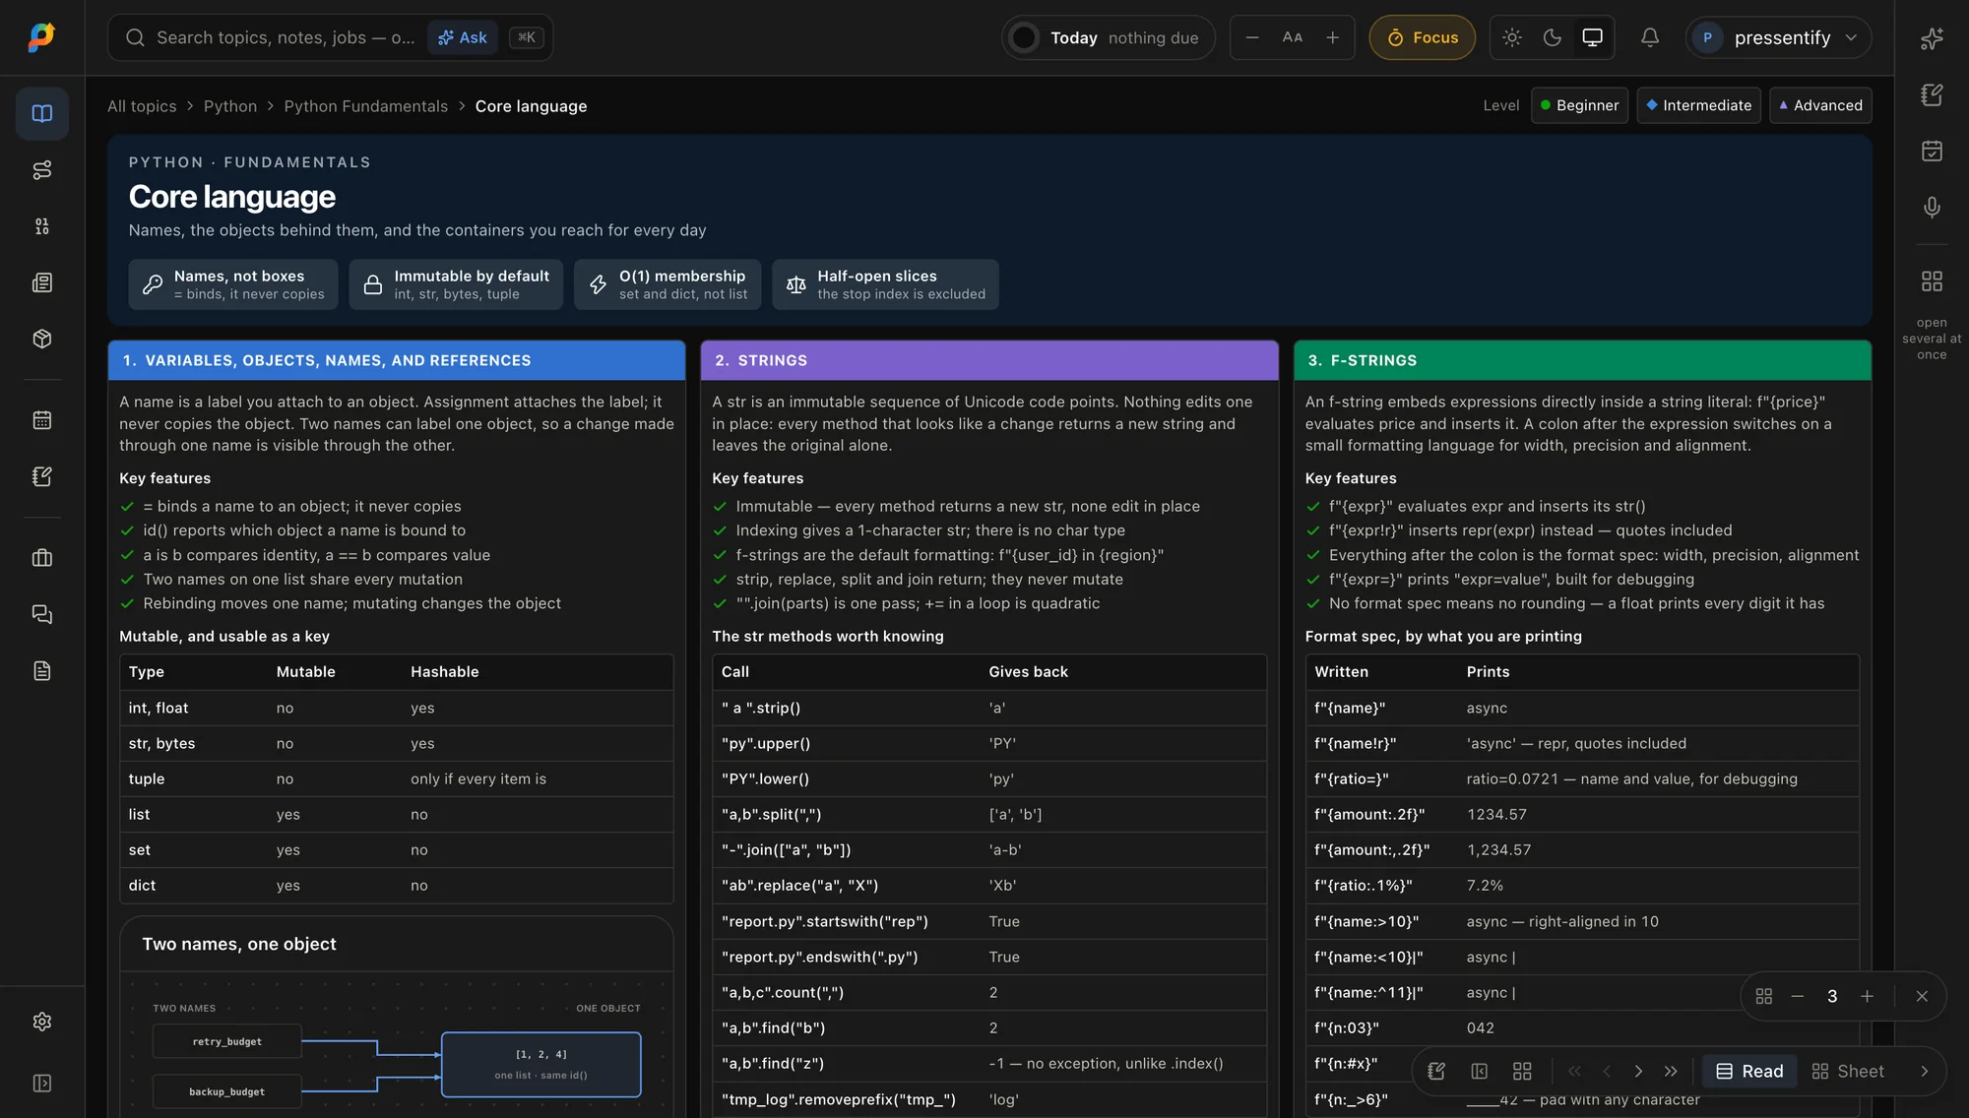1969x1118 pixels.
Task: Open the binary 01/10 icon in left sidebar
Action: [42, 226]
